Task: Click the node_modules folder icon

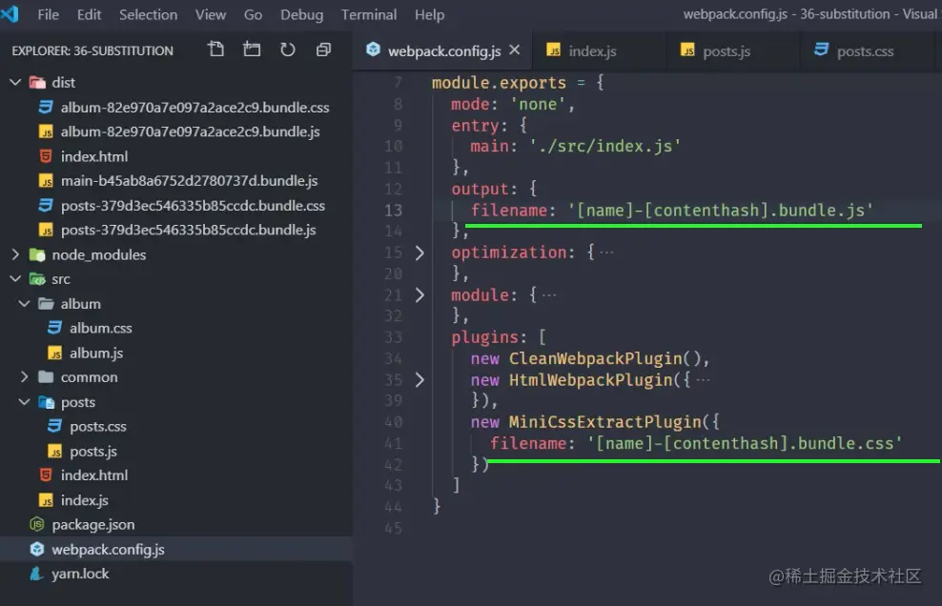Action: pyautogui.click(x=37, y=255)
